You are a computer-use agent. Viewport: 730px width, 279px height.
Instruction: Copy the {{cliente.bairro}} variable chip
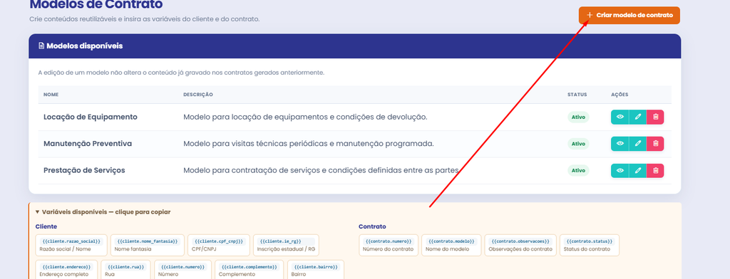click(x=316, y=270)
